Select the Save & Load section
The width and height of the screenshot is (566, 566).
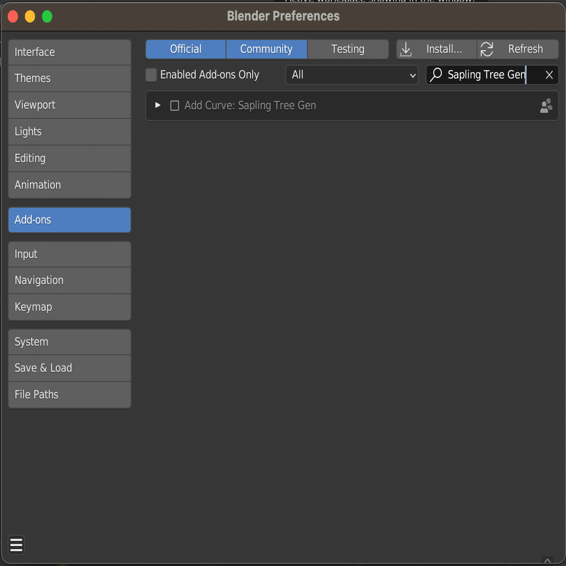click(70, 368)
